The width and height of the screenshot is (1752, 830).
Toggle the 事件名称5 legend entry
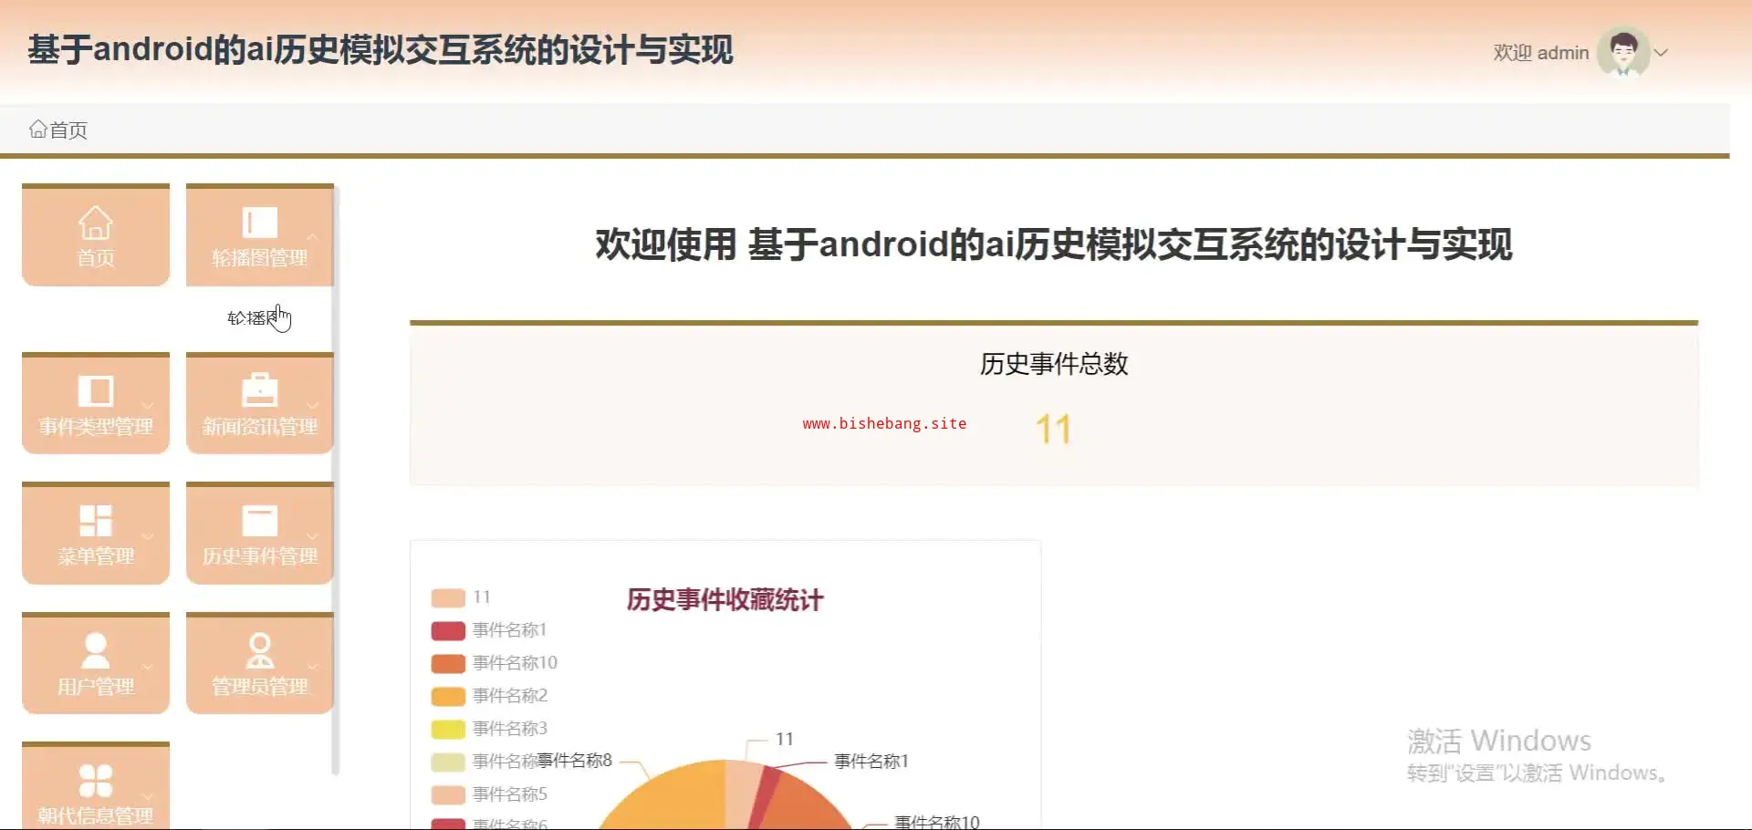point(489,794)
